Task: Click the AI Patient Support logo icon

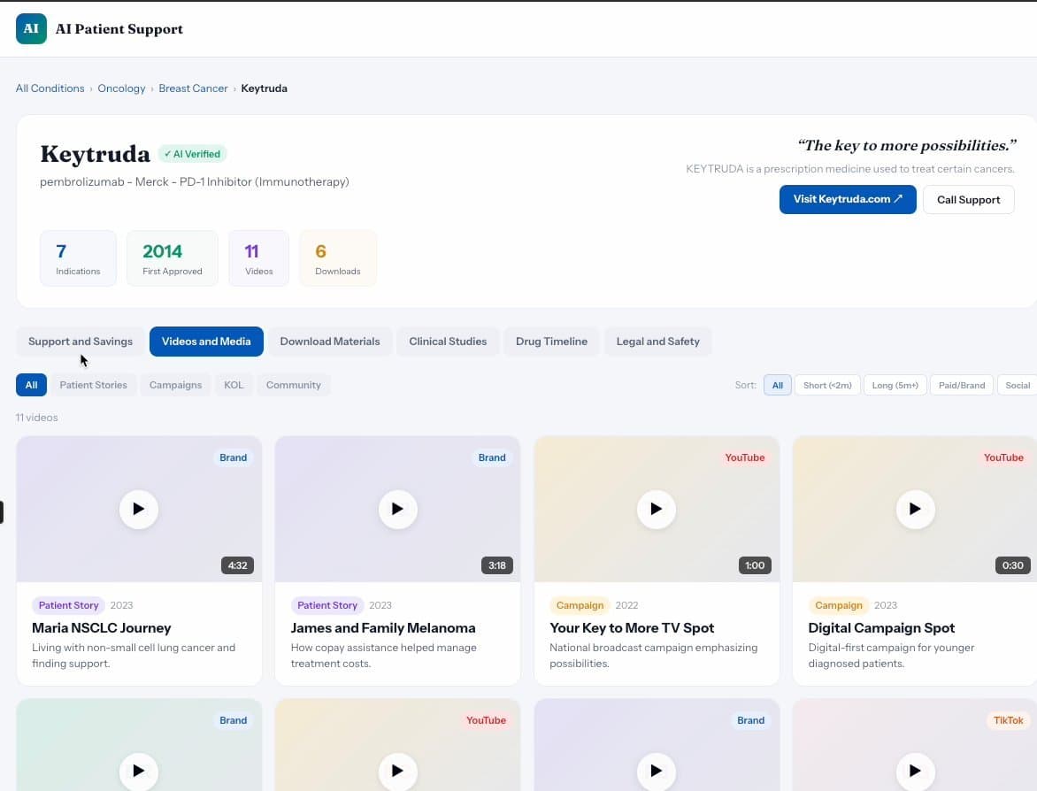Action: pos(31,28)
